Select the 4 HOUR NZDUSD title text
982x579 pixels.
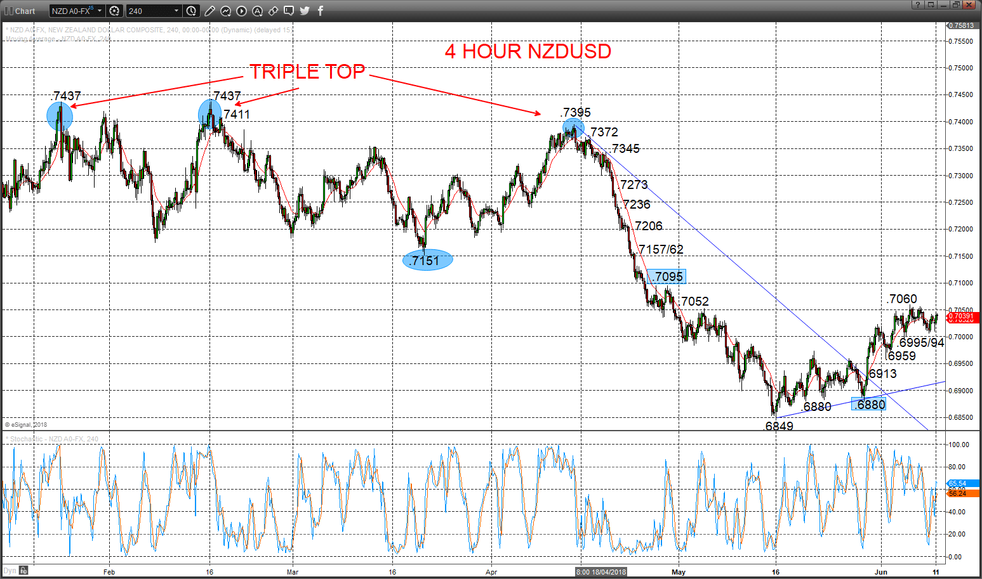pyautogui.click(x=528, y=51)
